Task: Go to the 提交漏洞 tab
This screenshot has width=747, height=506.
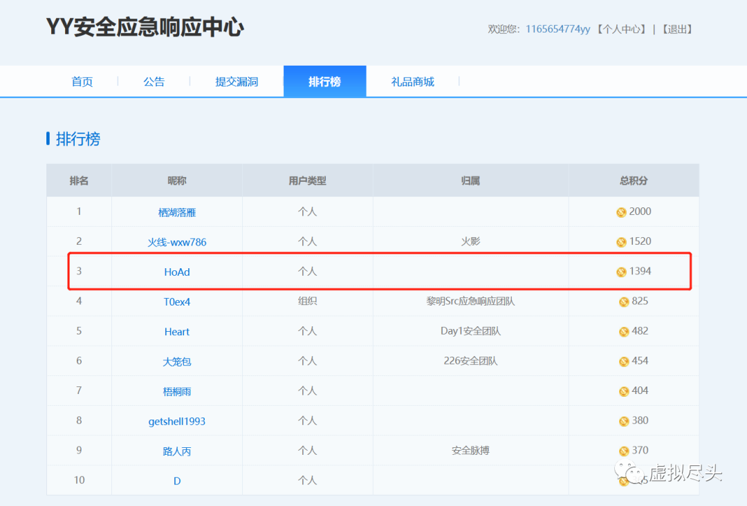Action: tap(237, 82)
